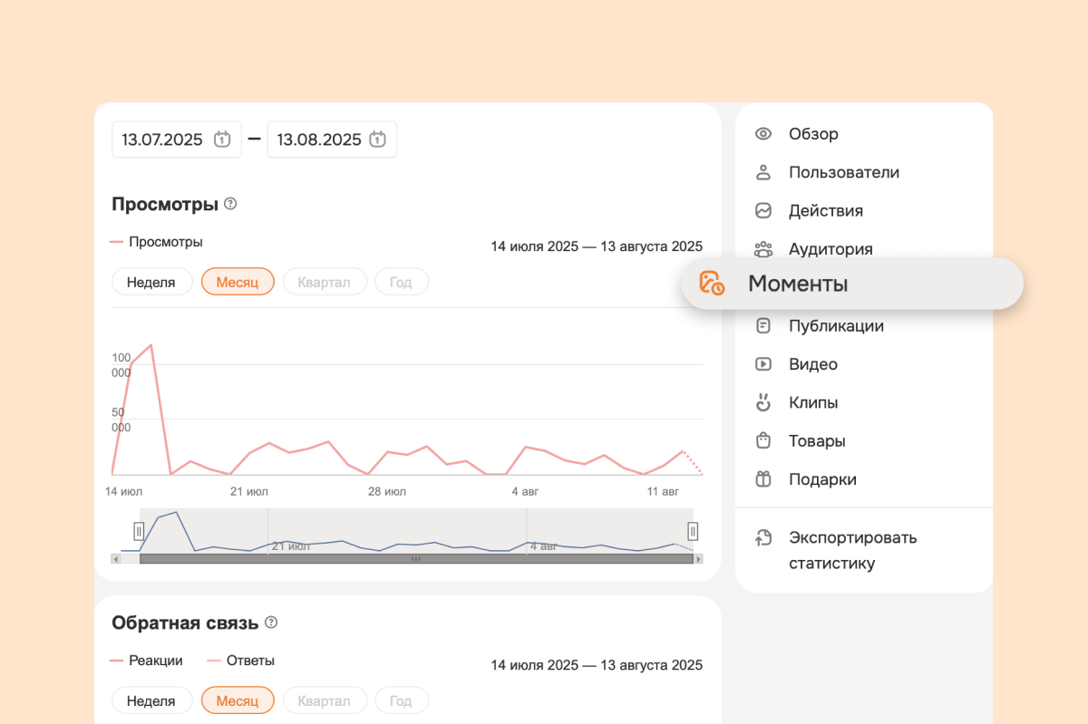Click the start date field 13.07.2025
Viewport: 1088px width, 724px height.
(177, 140)
